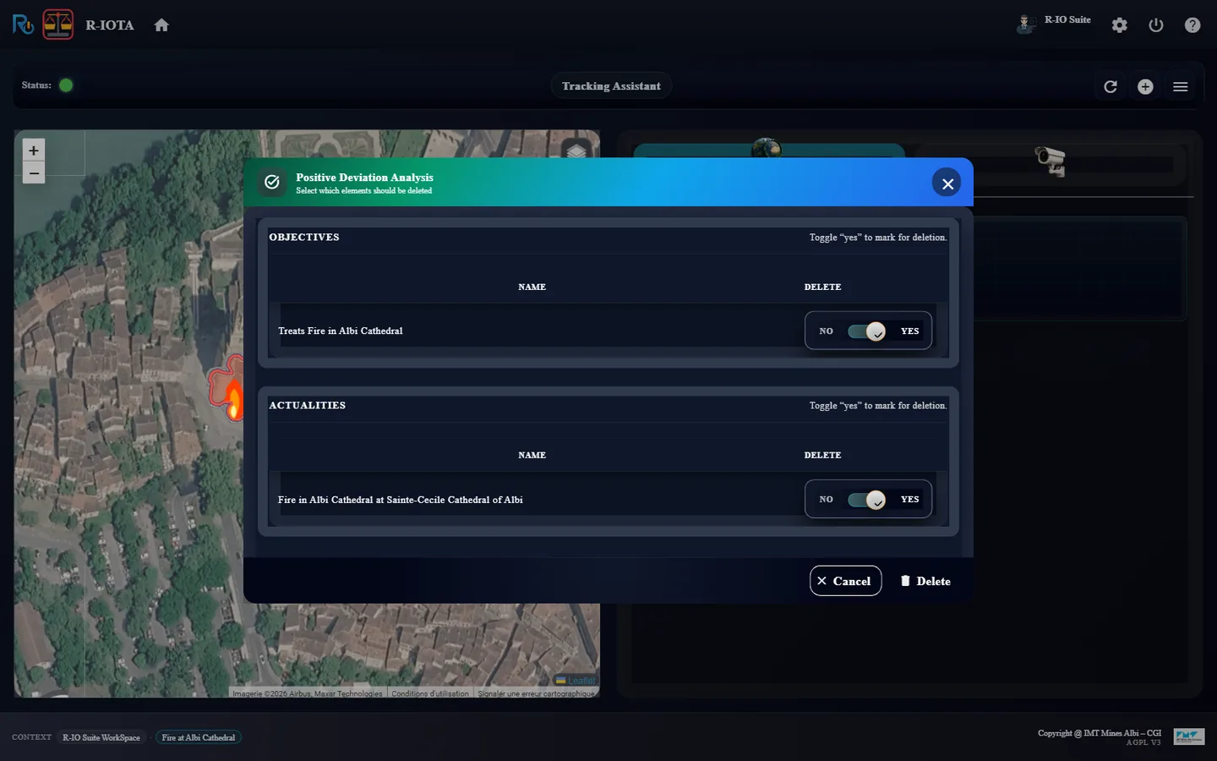Image resolution: width=1217 pixels, height=761 pixels.
Task: Click the ACTUALITIES section heading
Action: pyautogui.click(x=308, y=406)
